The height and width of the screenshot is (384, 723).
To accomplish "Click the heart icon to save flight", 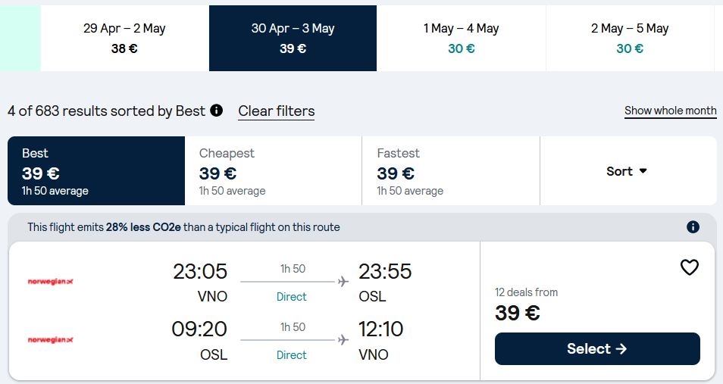I will pyautogui.click(x=689, y=267).
